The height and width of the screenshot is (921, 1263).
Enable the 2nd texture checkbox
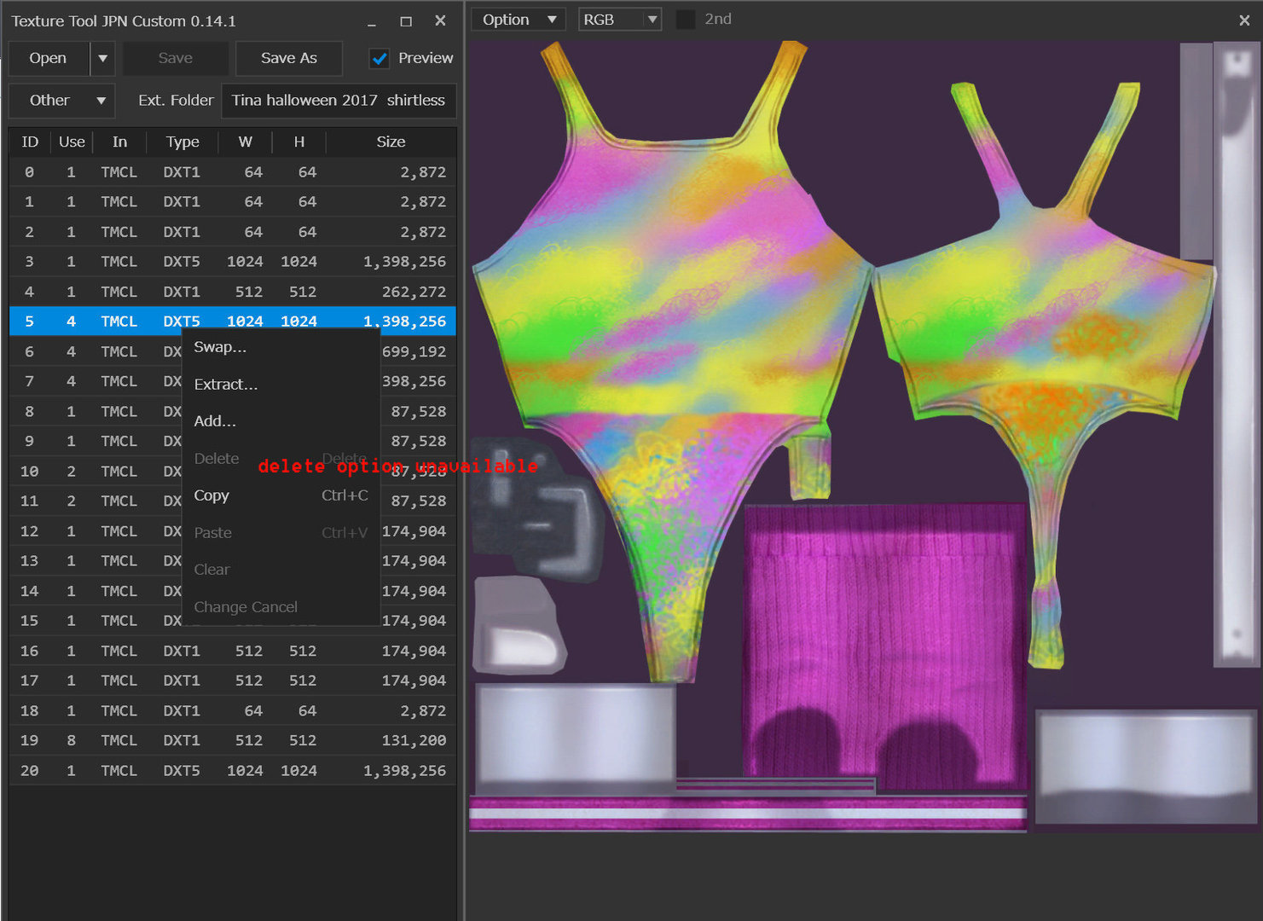686,20
